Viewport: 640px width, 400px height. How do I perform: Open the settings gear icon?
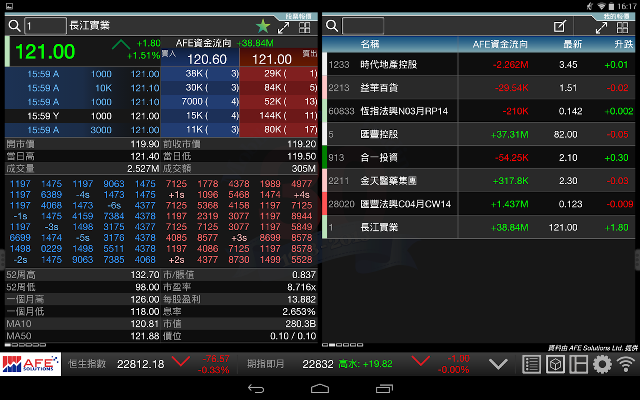pyautogui.click(x=602, y=364)
